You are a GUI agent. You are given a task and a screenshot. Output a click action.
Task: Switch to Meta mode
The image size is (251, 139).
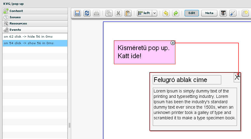(x=209, y=13)
